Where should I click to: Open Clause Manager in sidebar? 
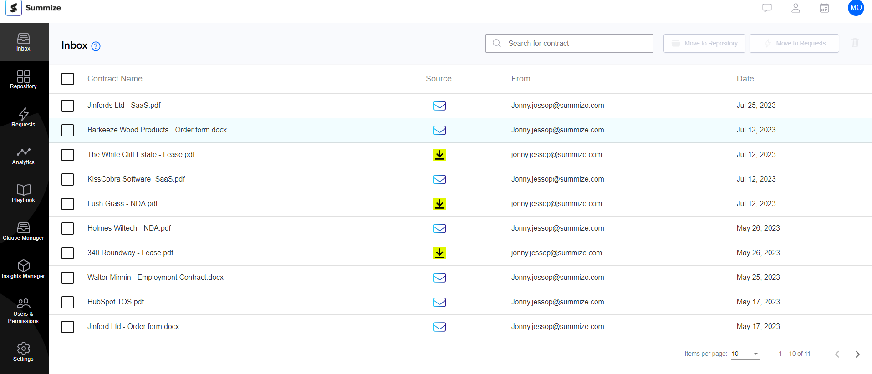(24, 232)
